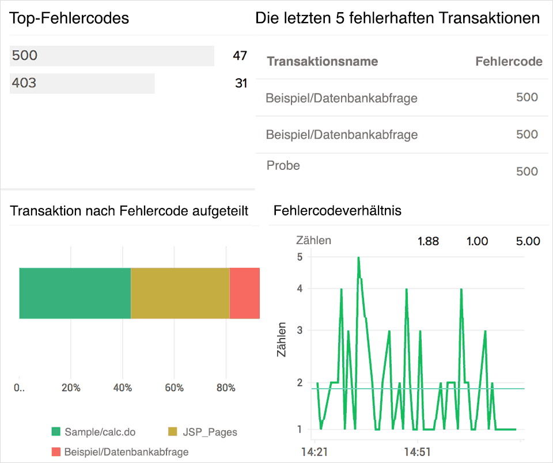
Task: Select the Probe transaction row
Action: click(x=283, y=165)
